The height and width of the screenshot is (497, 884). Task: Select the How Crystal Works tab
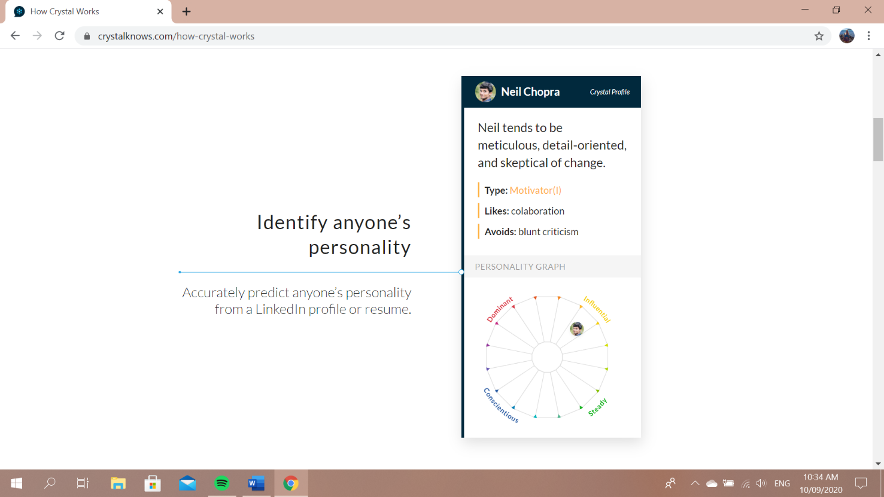[88, 11]
